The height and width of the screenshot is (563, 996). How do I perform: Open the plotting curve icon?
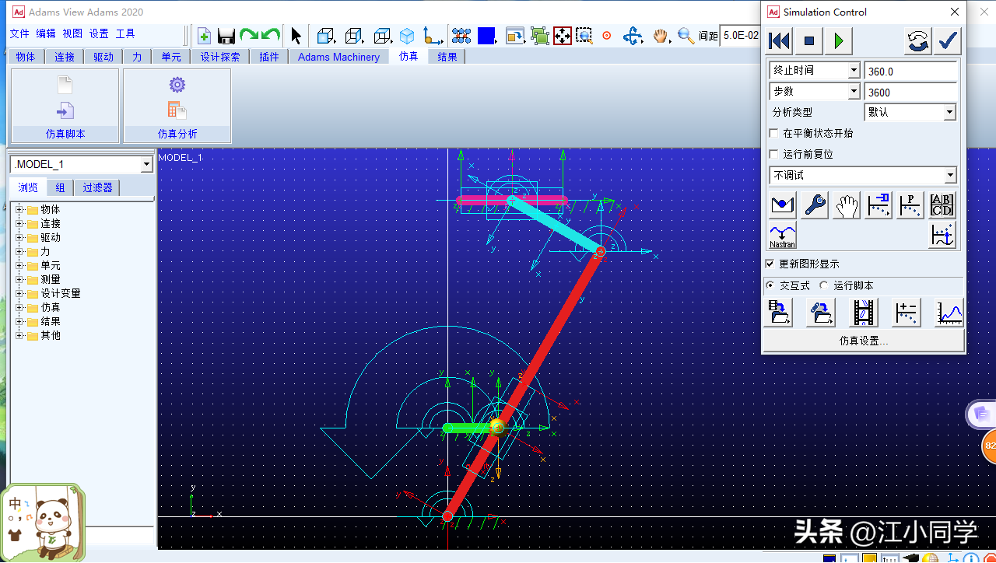pyautogui.click(x=949, y=313)
